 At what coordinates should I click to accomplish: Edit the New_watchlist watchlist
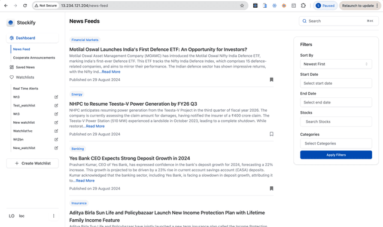click(56, 148)
